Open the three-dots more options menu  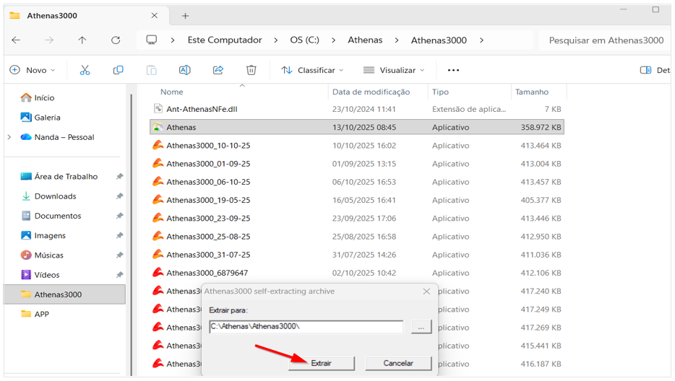point(453,70)
